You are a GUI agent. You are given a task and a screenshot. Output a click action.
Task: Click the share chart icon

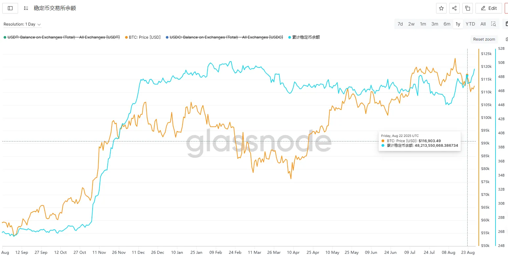click(x=454, y=8)
